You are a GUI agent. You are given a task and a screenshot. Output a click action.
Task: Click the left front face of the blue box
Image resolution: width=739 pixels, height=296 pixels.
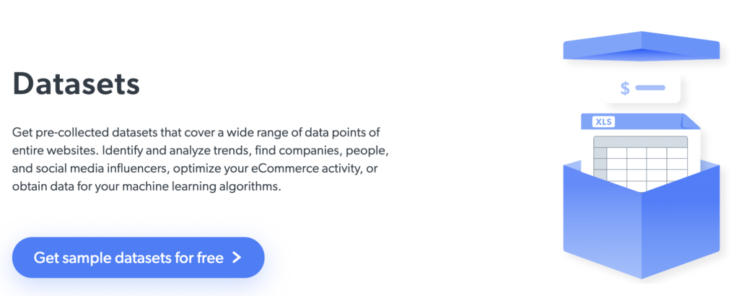point(600,217)
